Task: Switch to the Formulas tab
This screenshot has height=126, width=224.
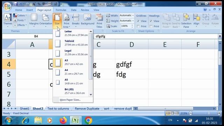Action: point(61,10)
